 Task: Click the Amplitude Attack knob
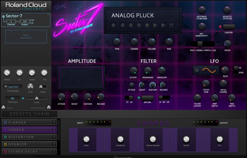(x=61, y=97)
